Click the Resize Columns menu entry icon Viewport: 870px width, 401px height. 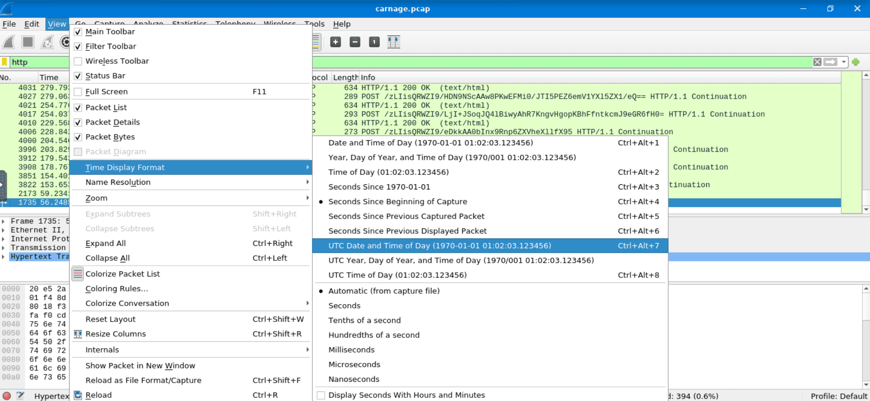click(78, 334)
